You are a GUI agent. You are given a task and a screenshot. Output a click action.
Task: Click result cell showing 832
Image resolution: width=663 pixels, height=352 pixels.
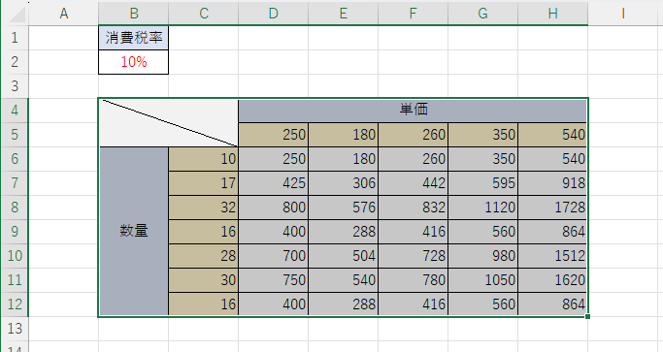point(414,208)
